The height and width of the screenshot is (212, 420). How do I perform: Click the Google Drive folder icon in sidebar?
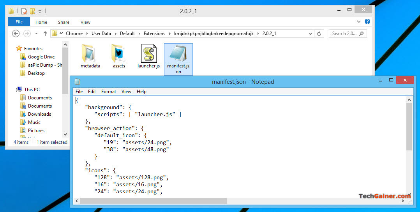click(23, 57)
